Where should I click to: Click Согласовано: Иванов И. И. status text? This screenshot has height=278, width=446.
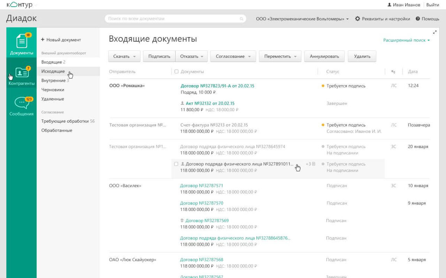(354, 132)
